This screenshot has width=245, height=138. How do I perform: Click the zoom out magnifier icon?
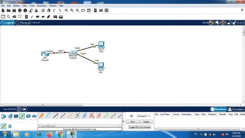tap(77, 10)
